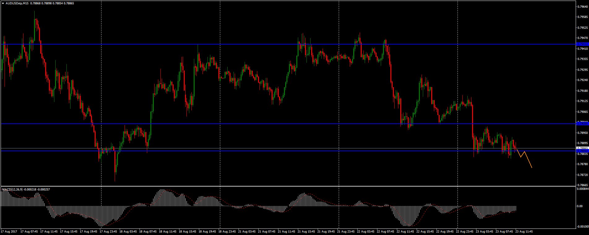Click the blue 0.79000 price tag on axis
Image resolution: width=589 pixels, height=235 pixels.
click(582, 124)
